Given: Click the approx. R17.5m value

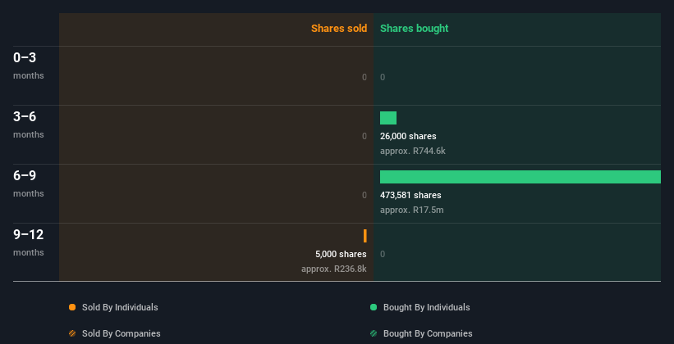Looking at the screenshot, I should 412,210.
